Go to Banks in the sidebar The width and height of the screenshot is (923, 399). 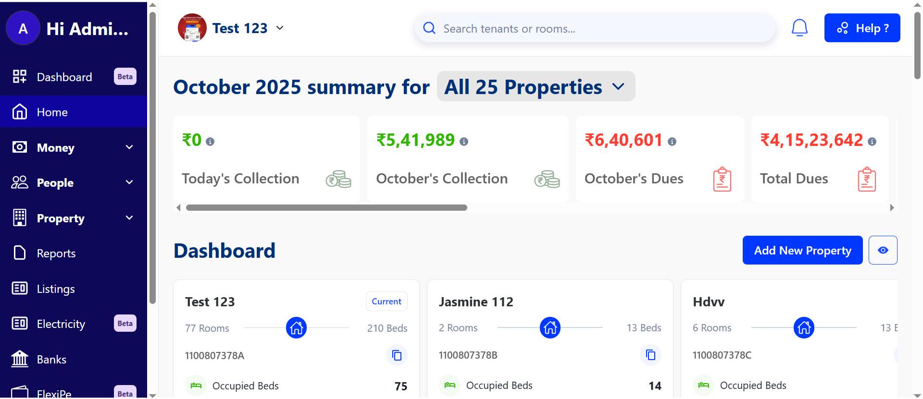[51, 360]
